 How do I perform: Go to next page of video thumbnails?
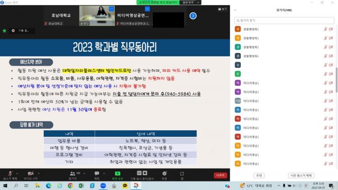coord(193,16)
